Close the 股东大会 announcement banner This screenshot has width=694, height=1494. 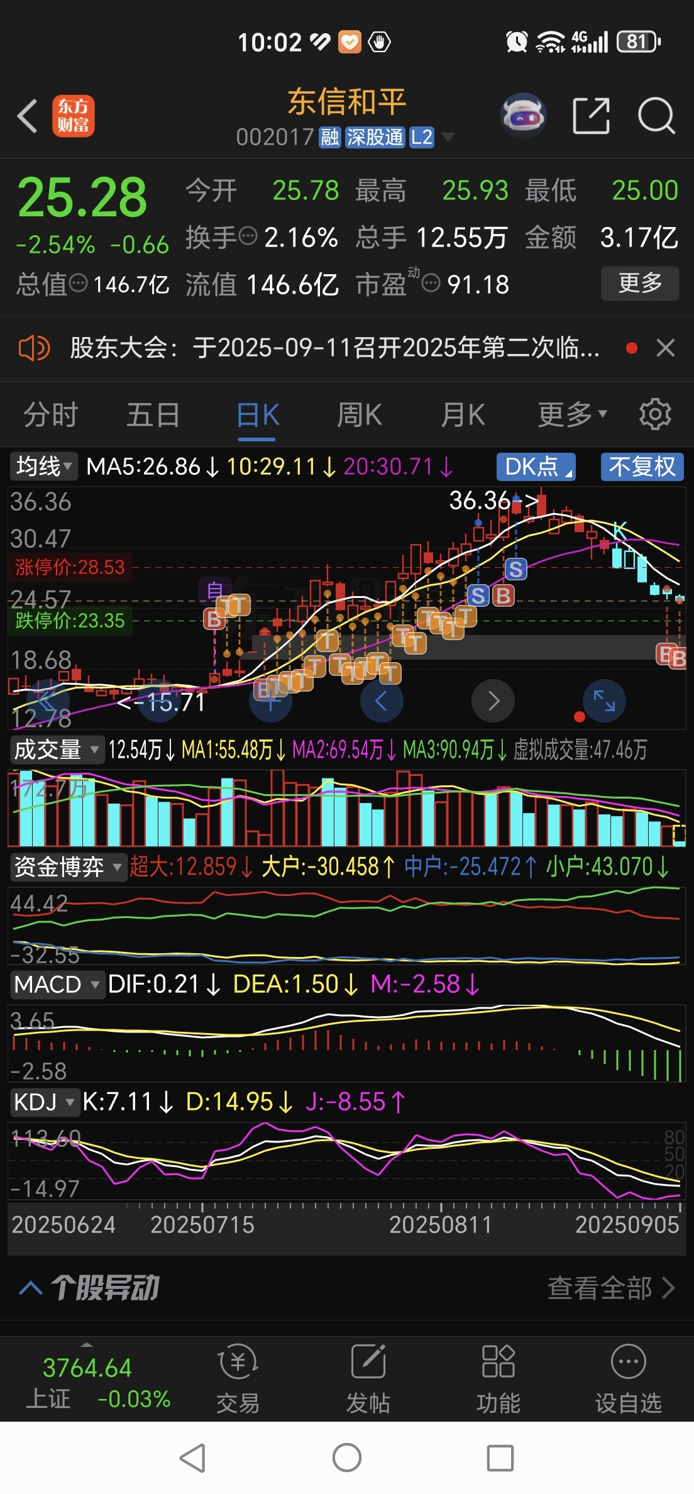point(666,348)
